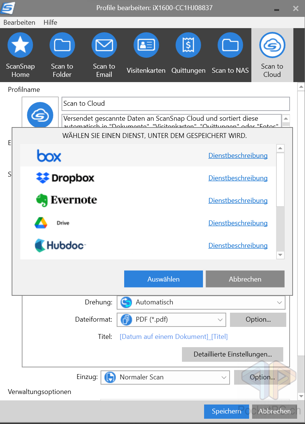Click the Profilname text field
The width and height of the screenshot is (305, 424).
coord(176,103)
